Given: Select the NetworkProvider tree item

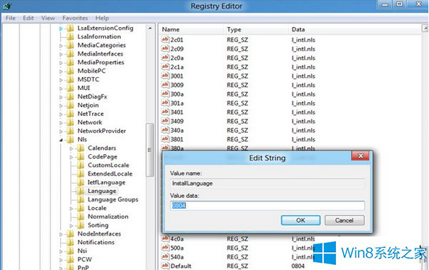Looking at the screenshot, I should [102, 131].
